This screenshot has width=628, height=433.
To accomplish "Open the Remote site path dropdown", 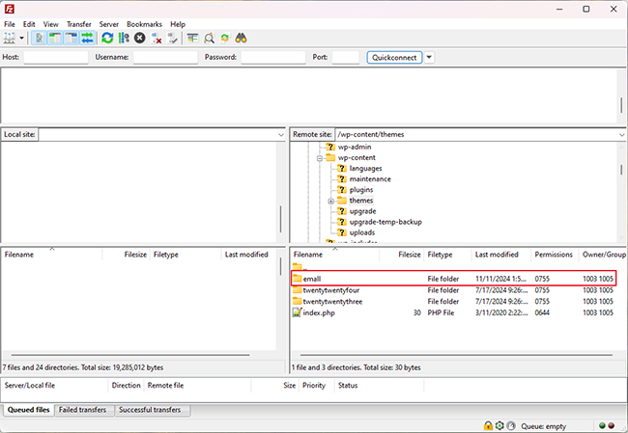I will tap(621, 135).
